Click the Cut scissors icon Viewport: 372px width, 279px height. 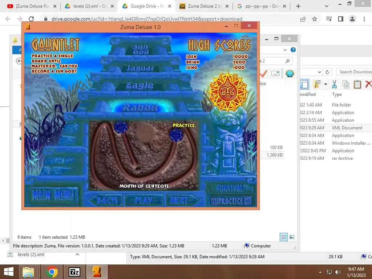click(334, 84)
